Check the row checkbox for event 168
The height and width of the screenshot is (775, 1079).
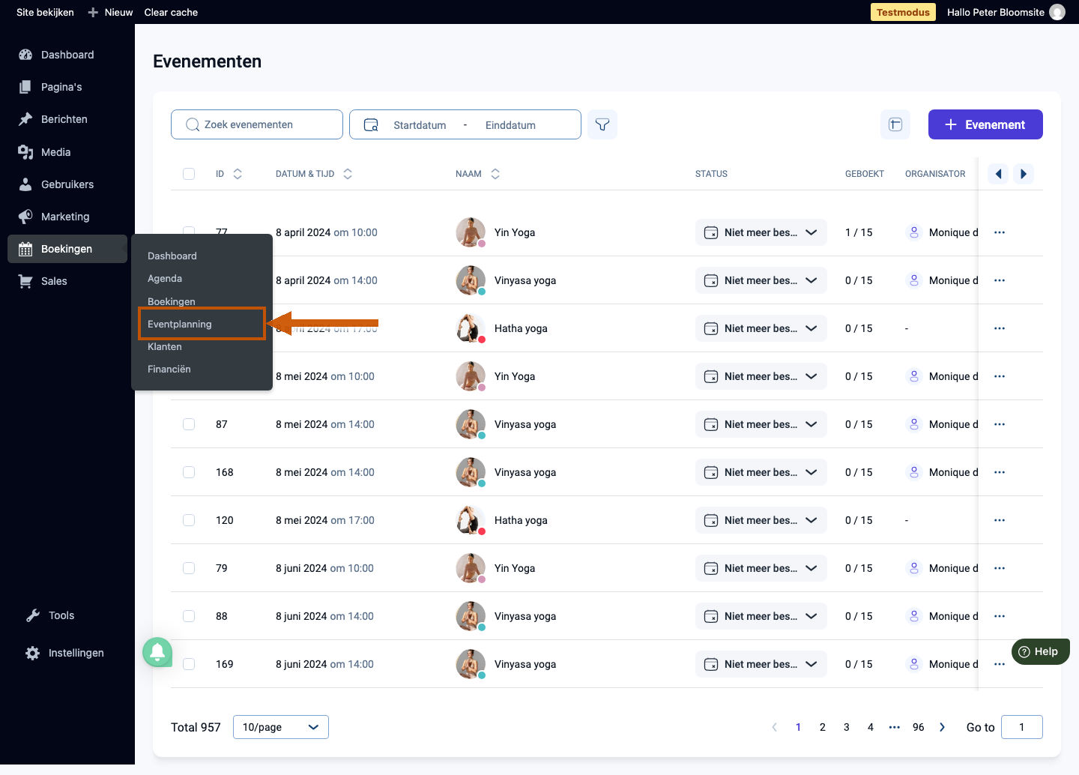(x=189, y=472)
